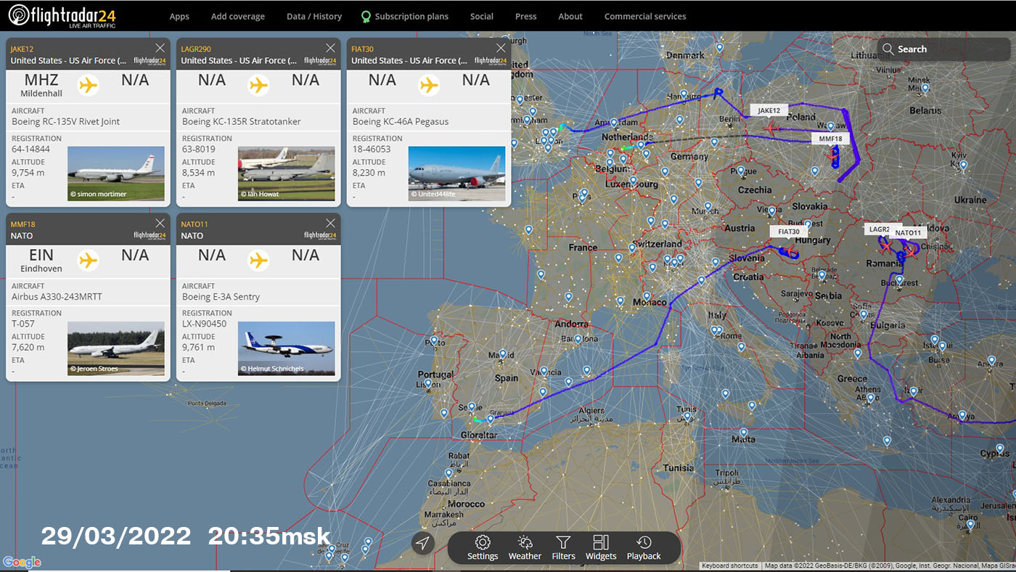Open the Apps menu

179,16
